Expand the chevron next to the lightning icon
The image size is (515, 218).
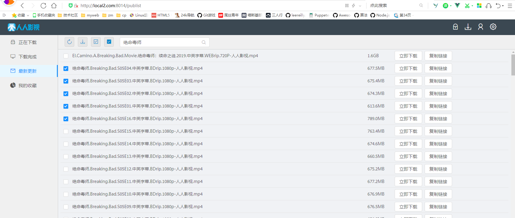tap(360, 6)
